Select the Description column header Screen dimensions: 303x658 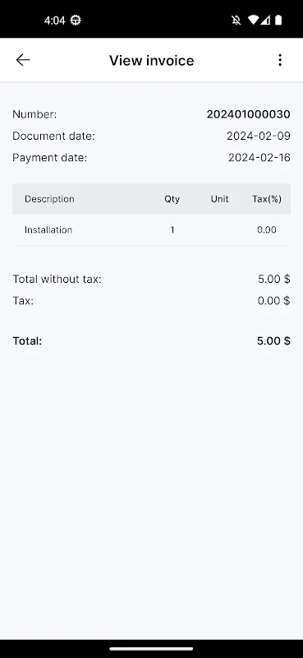point(49,199)
